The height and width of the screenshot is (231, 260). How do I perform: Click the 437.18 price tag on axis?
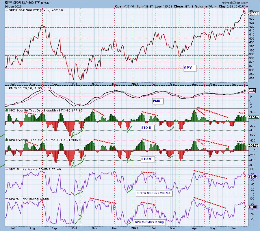[254, 13]
